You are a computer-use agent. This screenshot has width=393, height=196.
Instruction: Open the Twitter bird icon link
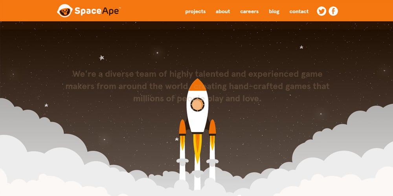pos(321,11)
